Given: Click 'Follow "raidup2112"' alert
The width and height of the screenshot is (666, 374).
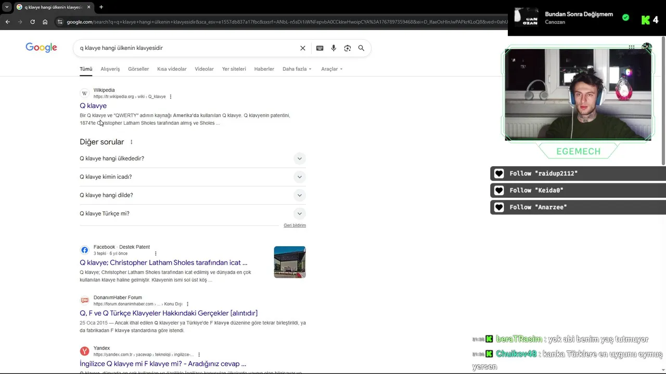Looking at the screenshot, I should [x=578, y=173].
